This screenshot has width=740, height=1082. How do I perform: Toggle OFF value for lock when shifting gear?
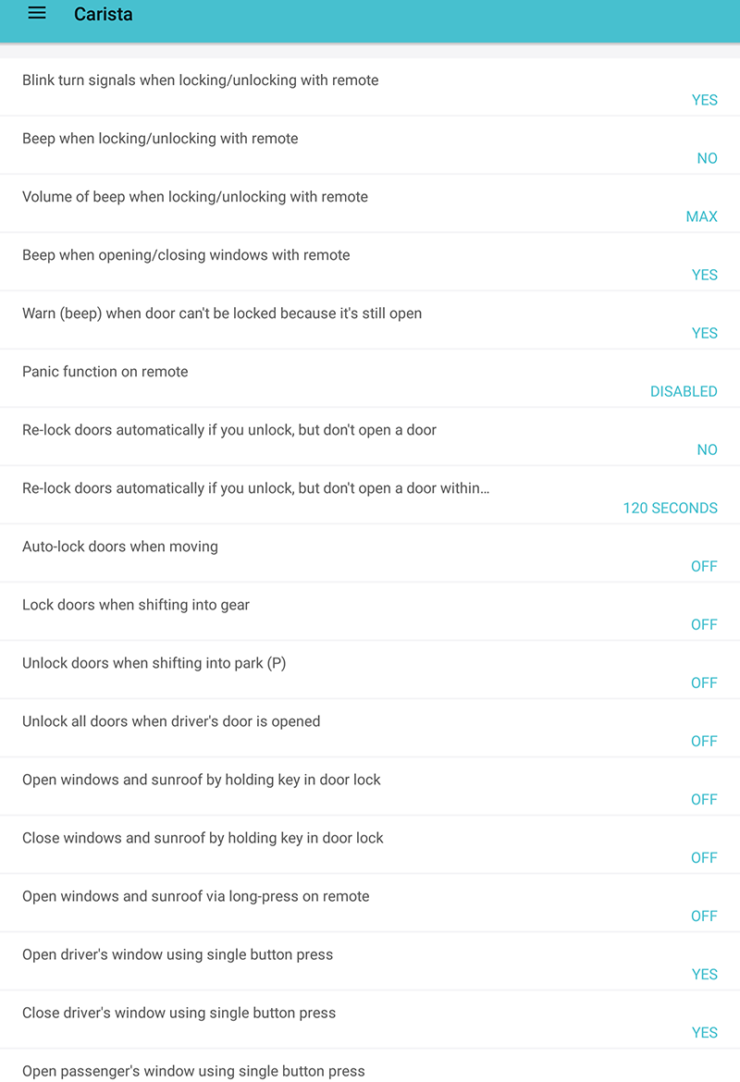704,624
